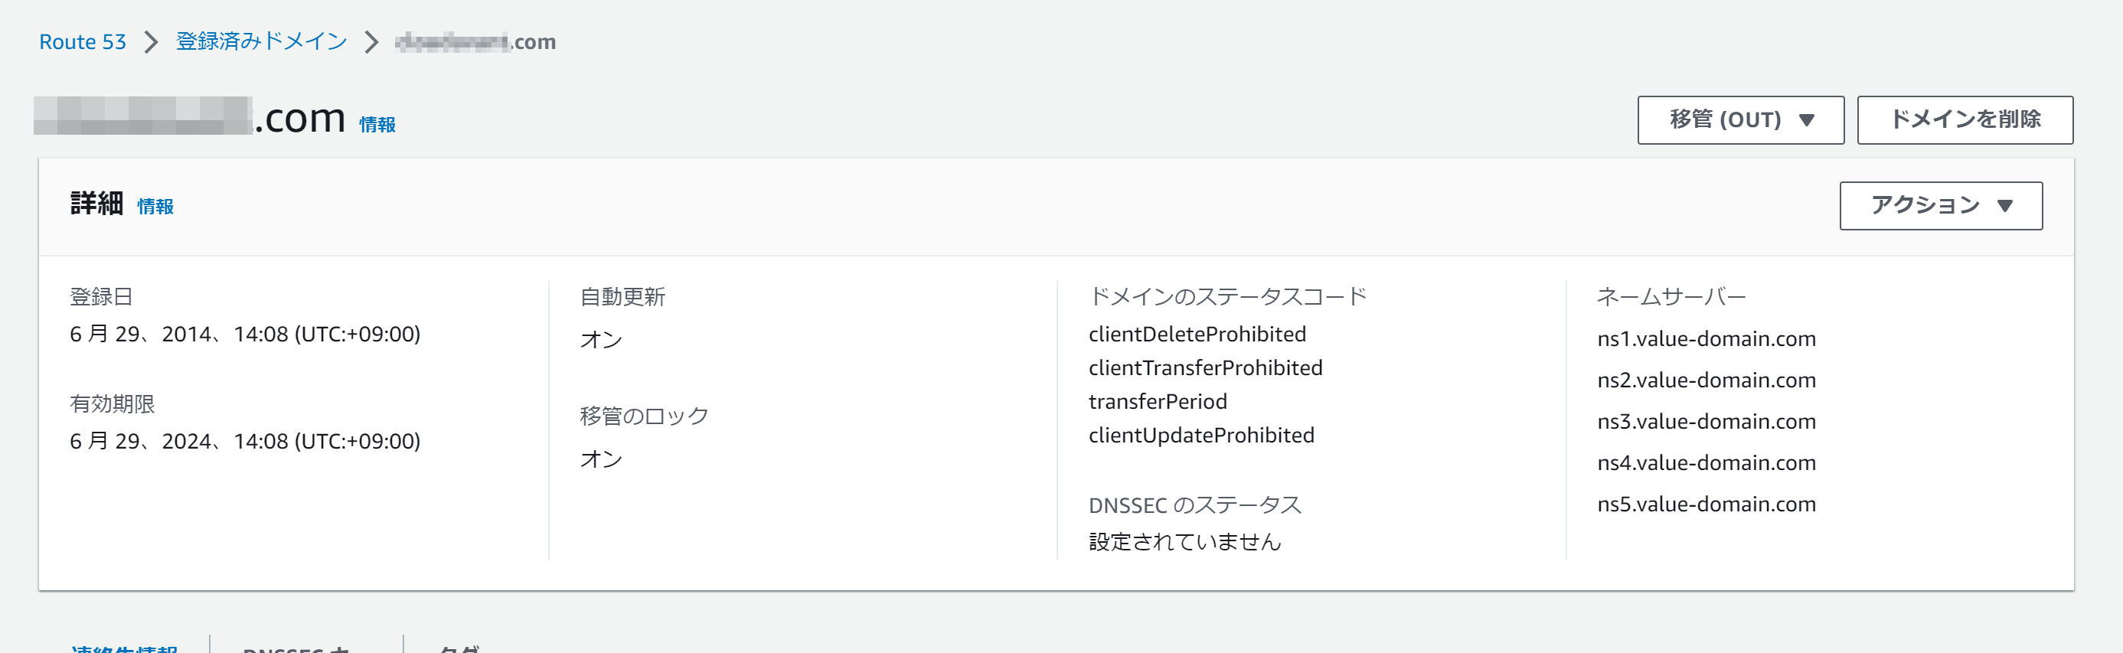Screen dimensions: 2123x653
Task: Click the 2024 有効期限 expiry date value
Action: pyautogui.click(x=245, y=441)
